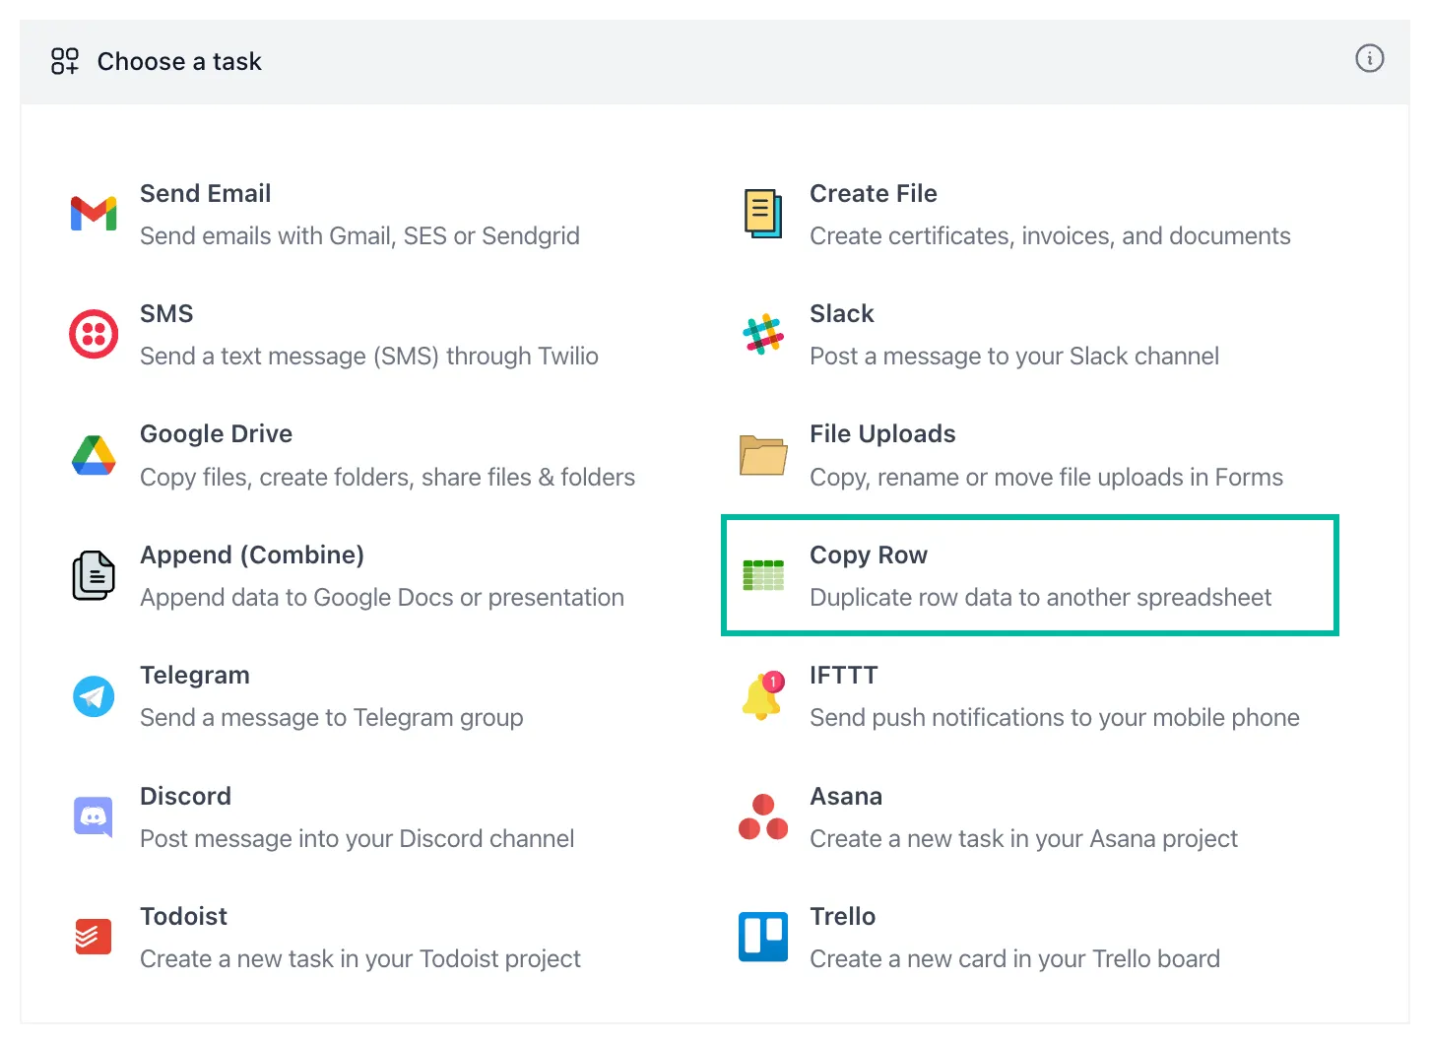
Task: Choose the Append document icon
Action: tap(94, 576)
